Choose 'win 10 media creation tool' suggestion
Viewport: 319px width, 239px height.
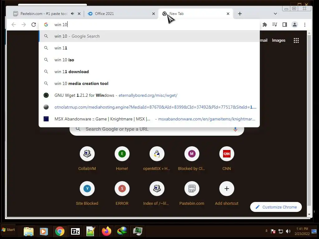pos(149,83)
